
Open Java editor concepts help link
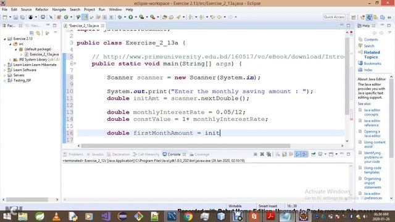tap(372, 112)
